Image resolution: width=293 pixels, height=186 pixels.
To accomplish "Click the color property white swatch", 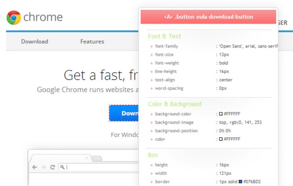I will pyautogui.click(x=221, y=139).
